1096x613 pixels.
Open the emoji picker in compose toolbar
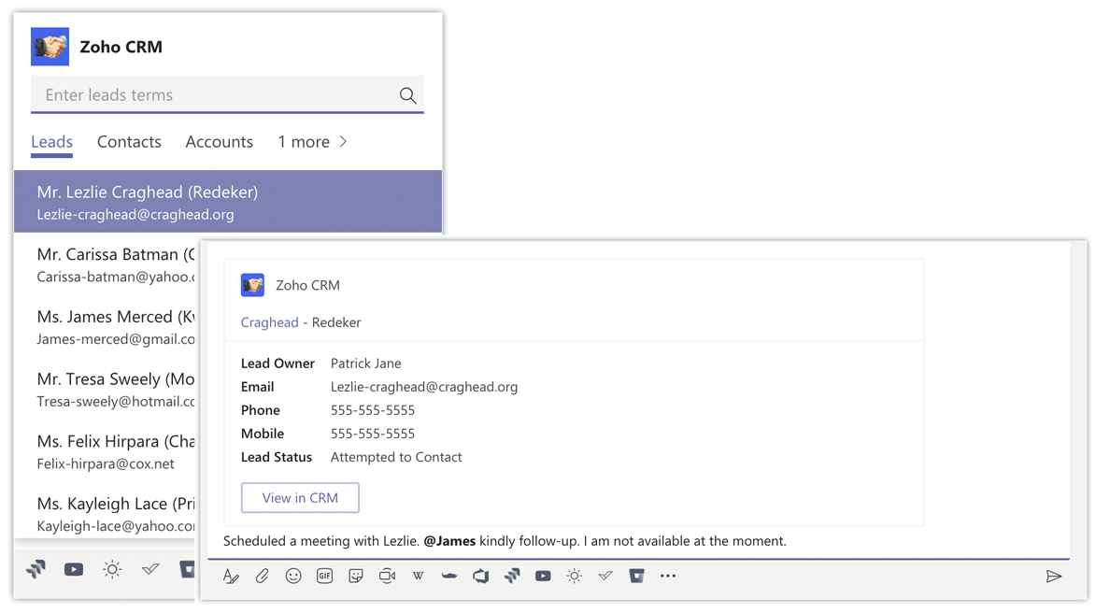pos(293,576)
